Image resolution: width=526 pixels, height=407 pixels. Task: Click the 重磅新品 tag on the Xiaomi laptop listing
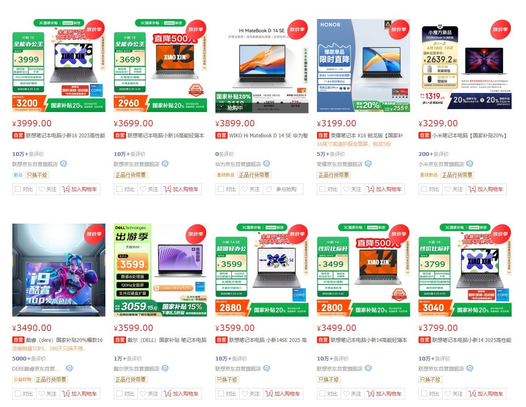[429, 175]
